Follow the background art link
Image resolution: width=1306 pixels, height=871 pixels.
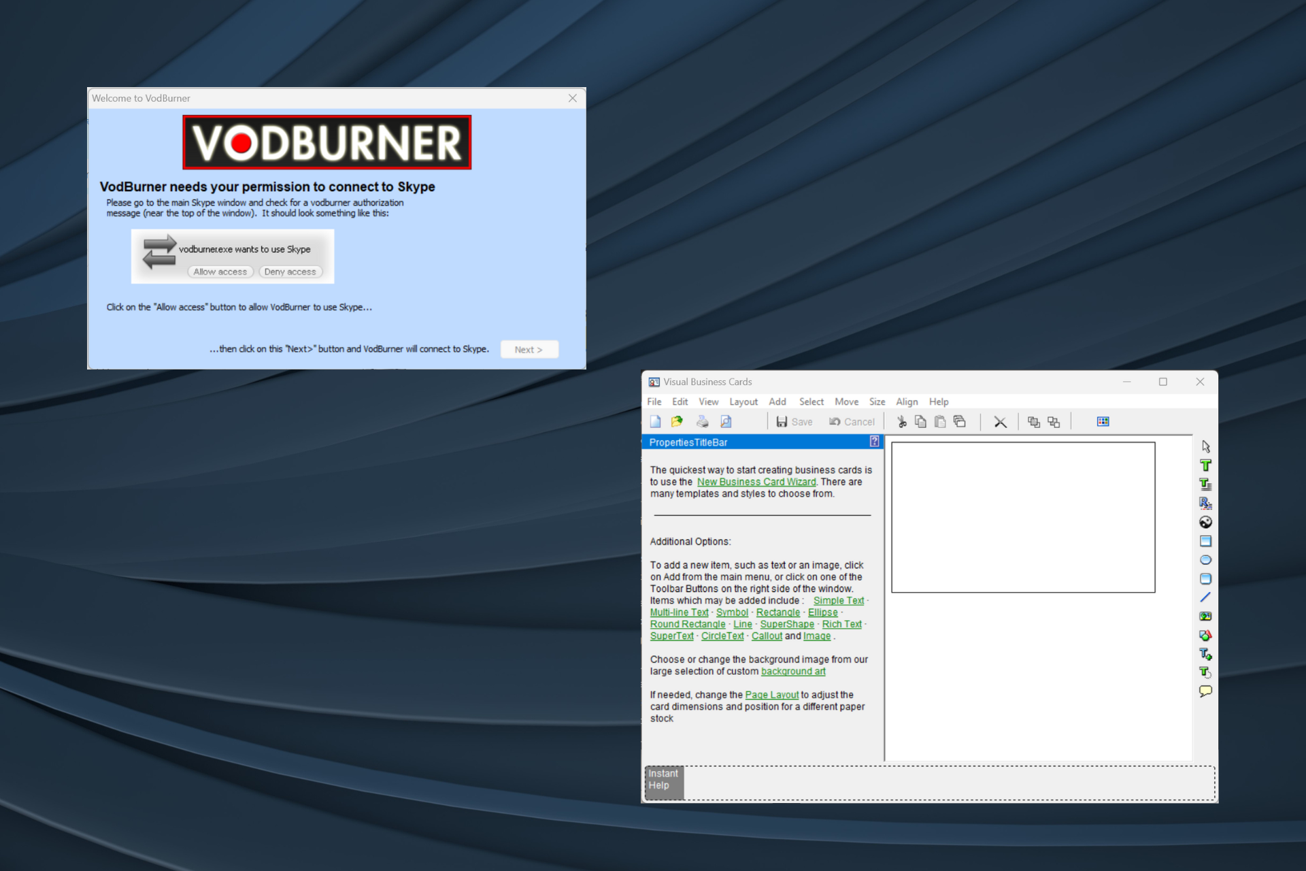click(x=792, y=672)
